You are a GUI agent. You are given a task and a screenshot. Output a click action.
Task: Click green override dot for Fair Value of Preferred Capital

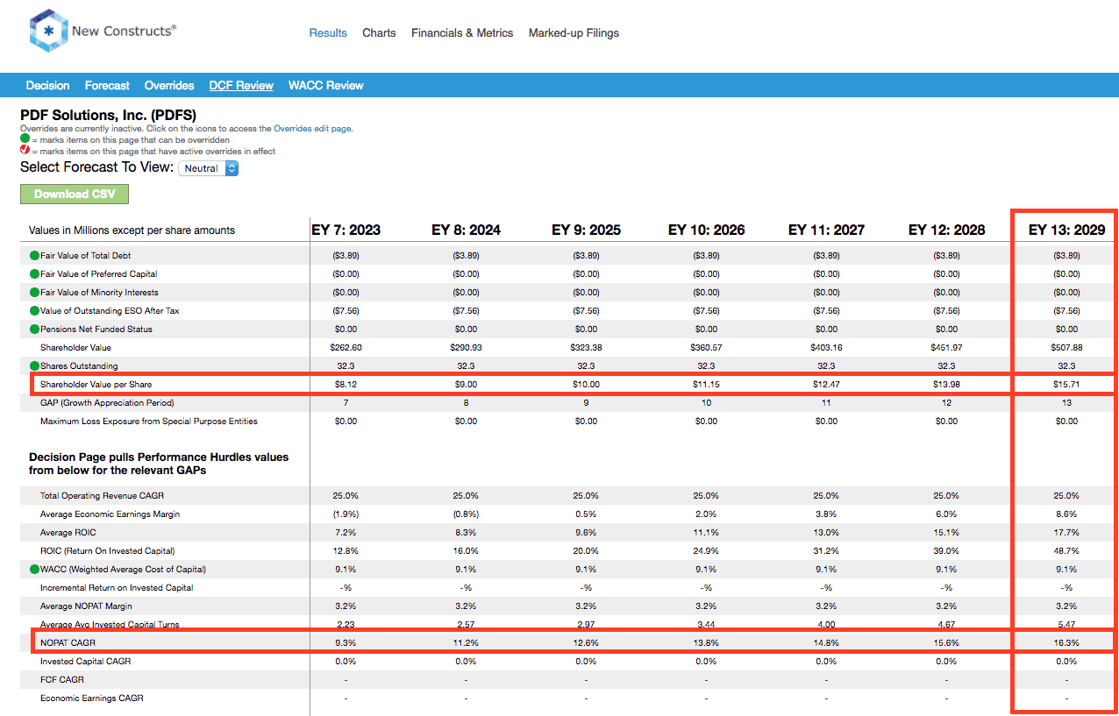click(34, 274)
